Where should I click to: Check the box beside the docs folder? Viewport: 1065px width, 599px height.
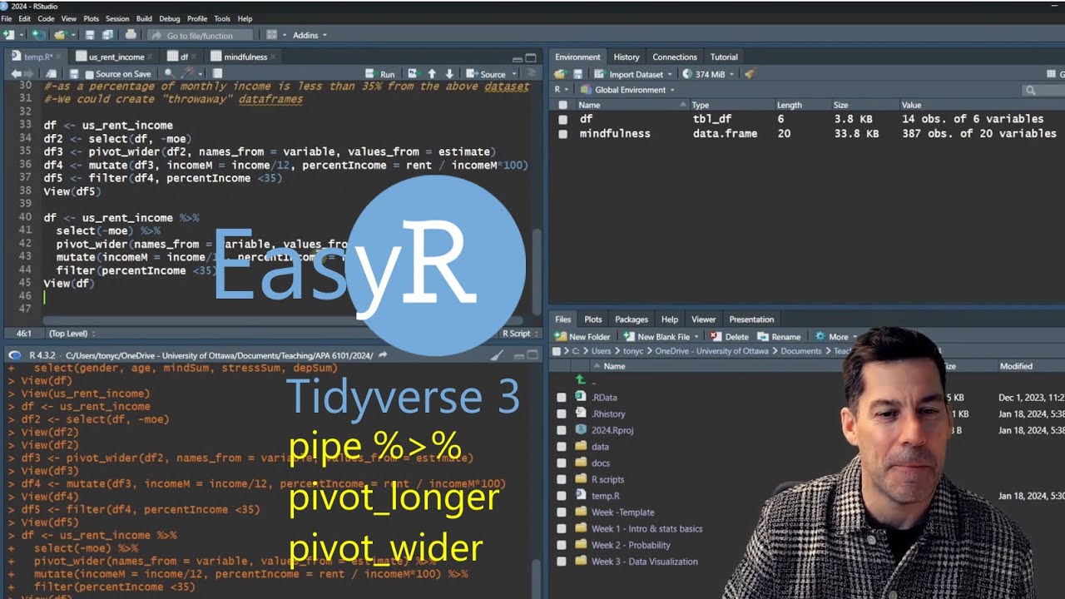[562, 463]
